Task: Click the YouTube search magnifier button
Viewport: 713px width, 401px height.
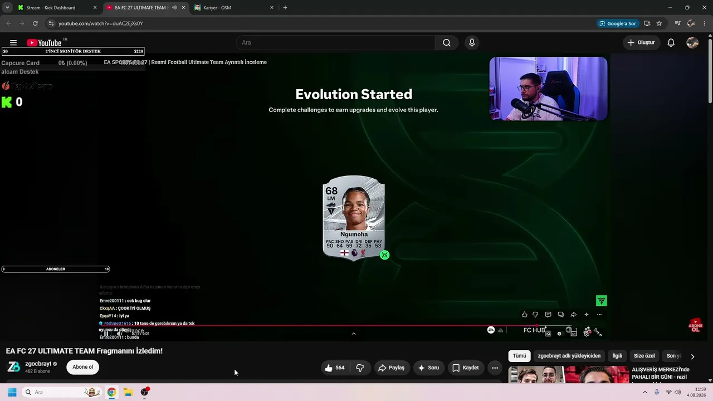Action: [x=447, y=43]
